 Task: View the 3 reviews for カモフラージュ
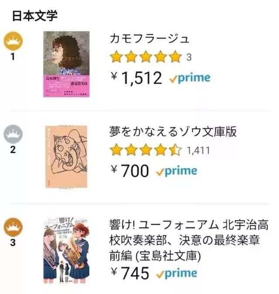(189, 57)
